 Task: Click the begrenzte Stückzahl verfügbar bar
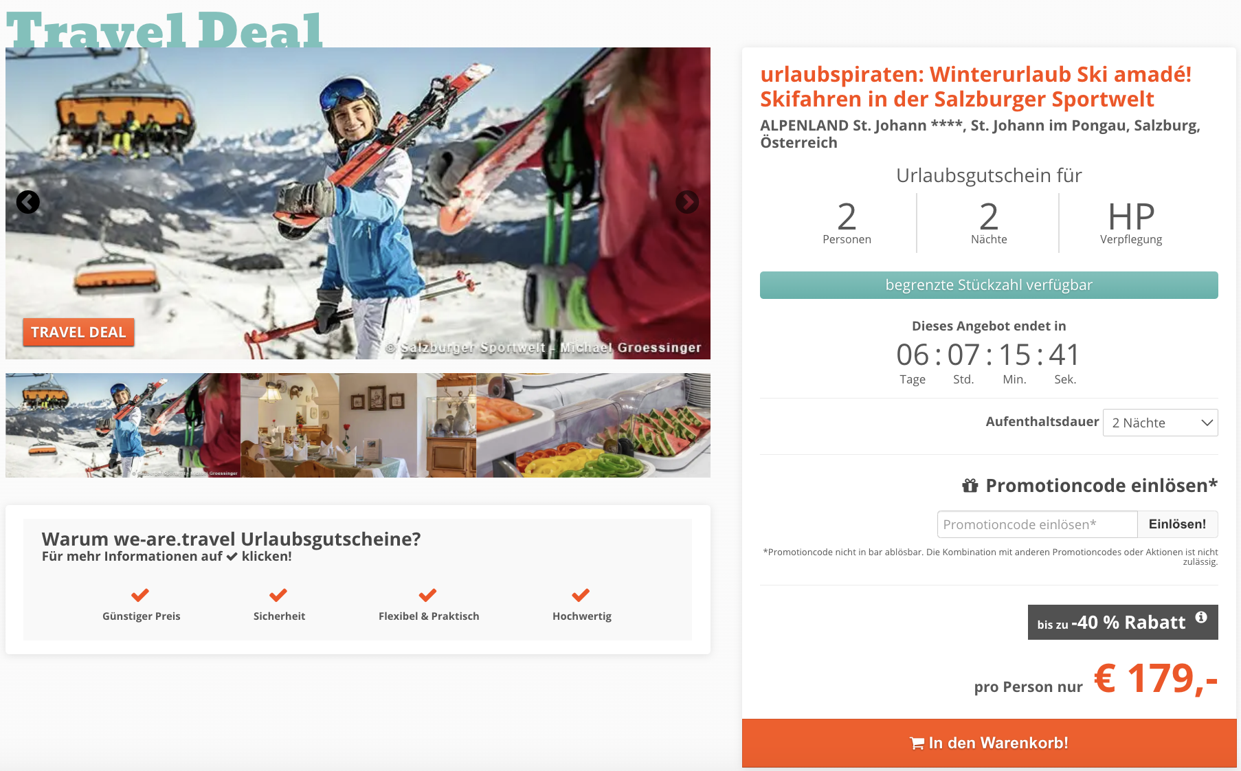point(989,285)
